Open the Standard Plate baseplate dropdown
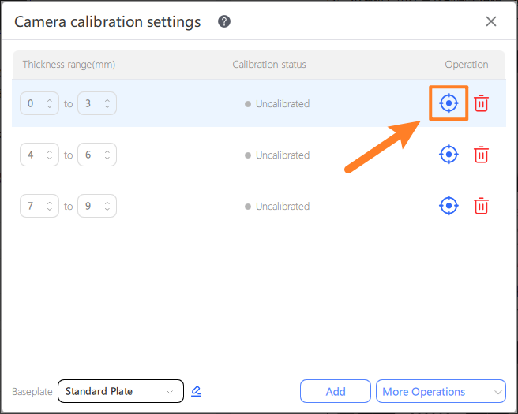Screen dimensions: 518x414 coord(120,391)
